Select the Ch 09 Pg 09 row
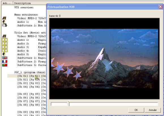The image size is (164, 116). point(32,112)
